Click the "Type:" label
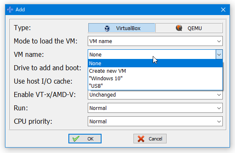The width and height of the screenshot is (235, 153). click(22, 28)
